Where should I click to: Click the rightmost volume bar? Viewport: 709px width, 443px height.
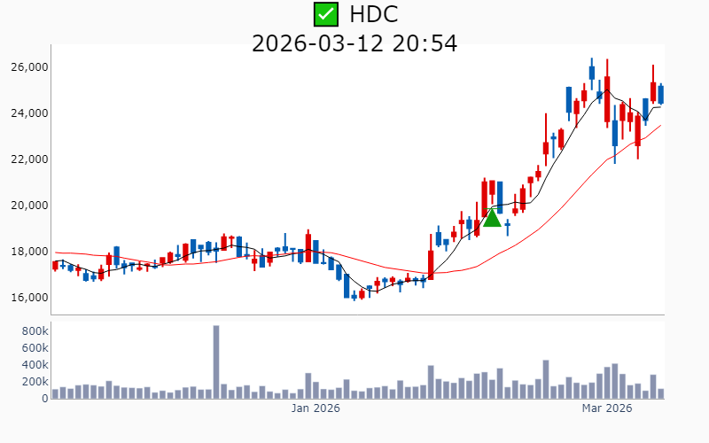point(660,393)
